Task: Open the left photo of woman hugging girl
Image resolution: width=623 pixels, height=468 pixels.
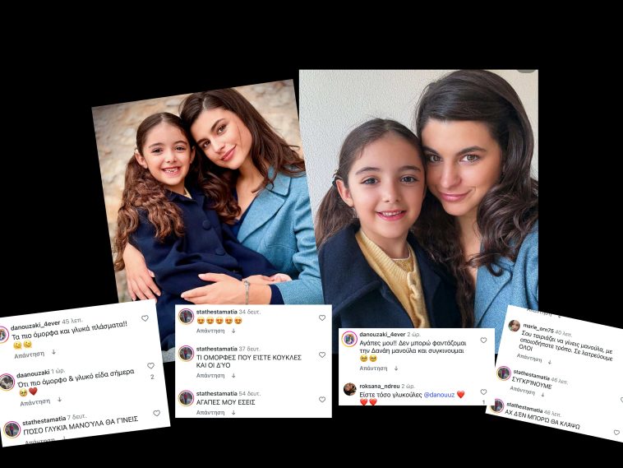Action: pos(206,199)
